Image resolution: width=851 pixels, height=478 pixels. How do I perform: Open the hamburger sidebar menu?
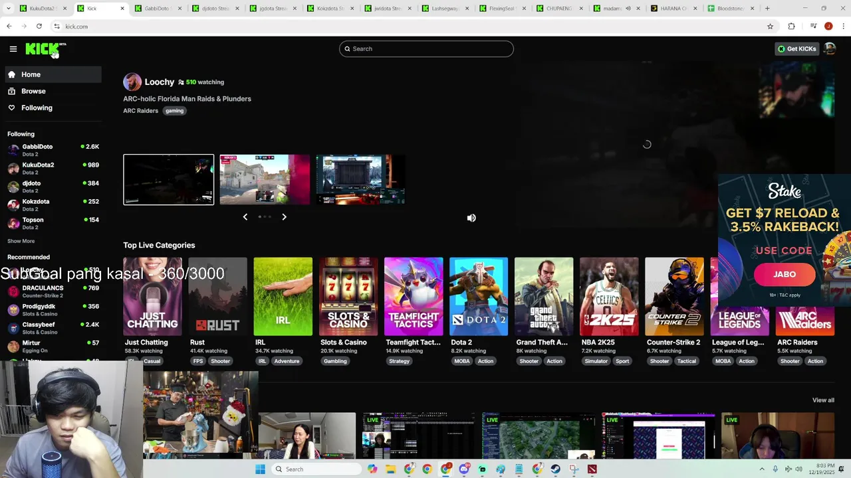click(x=13, y=48)
